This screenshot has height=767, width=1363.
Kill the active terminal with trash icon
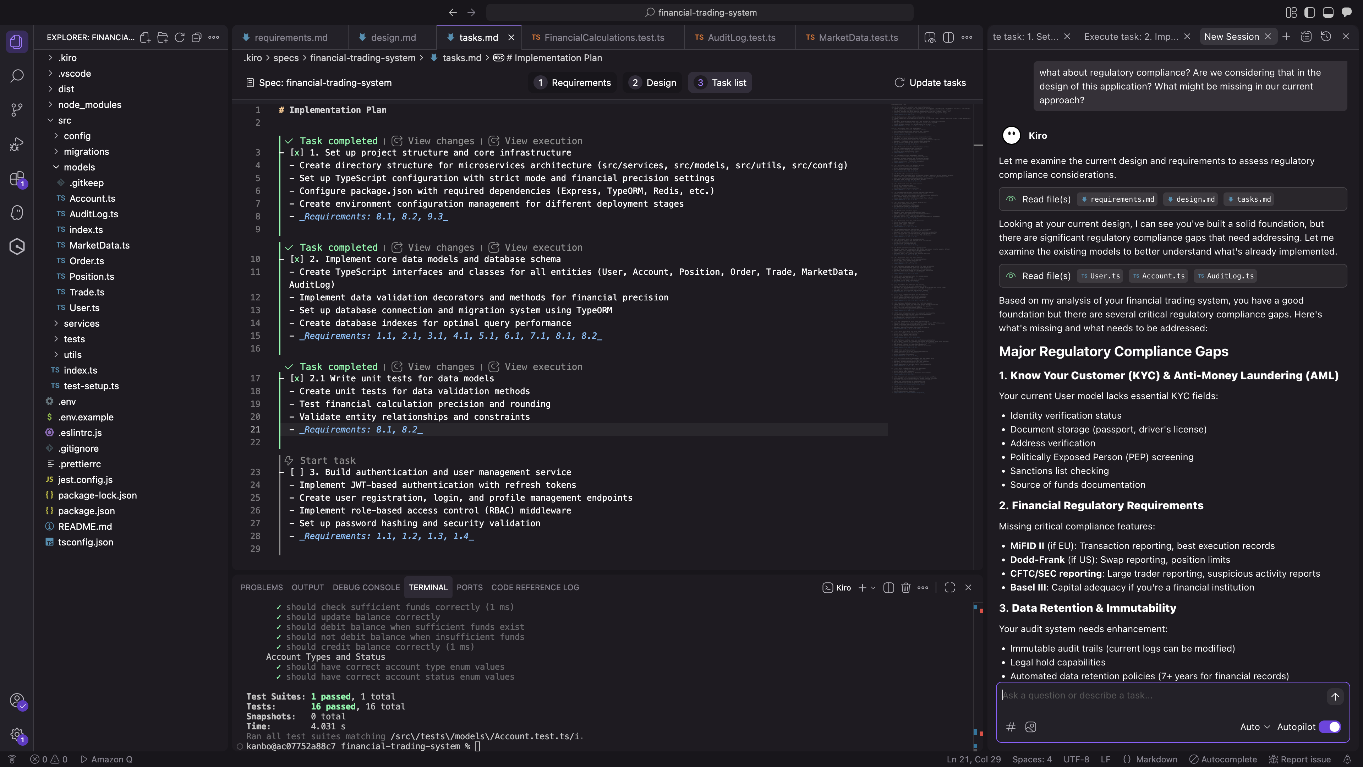pos(906,588)
